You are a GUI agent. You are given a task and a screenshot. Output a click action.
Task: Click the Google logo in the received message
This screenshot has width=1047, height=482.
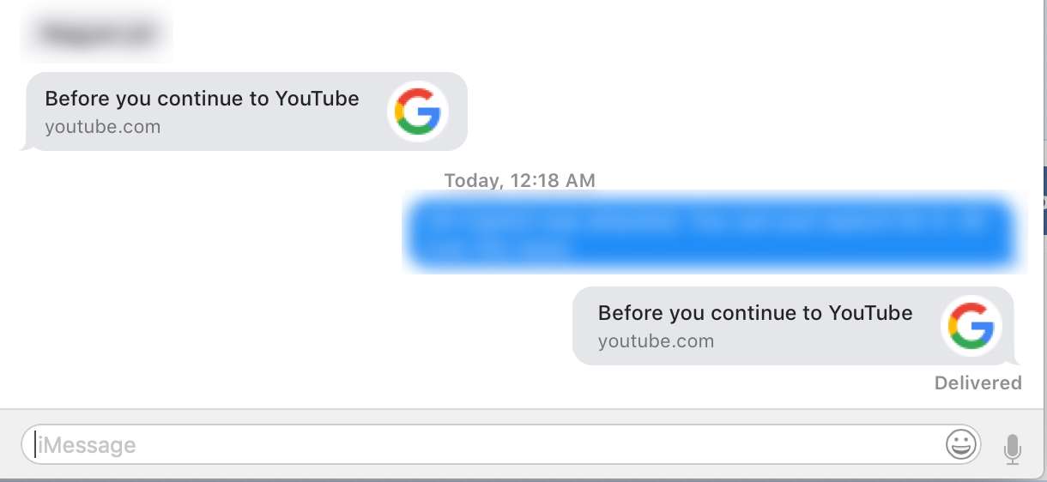point(417,111)
